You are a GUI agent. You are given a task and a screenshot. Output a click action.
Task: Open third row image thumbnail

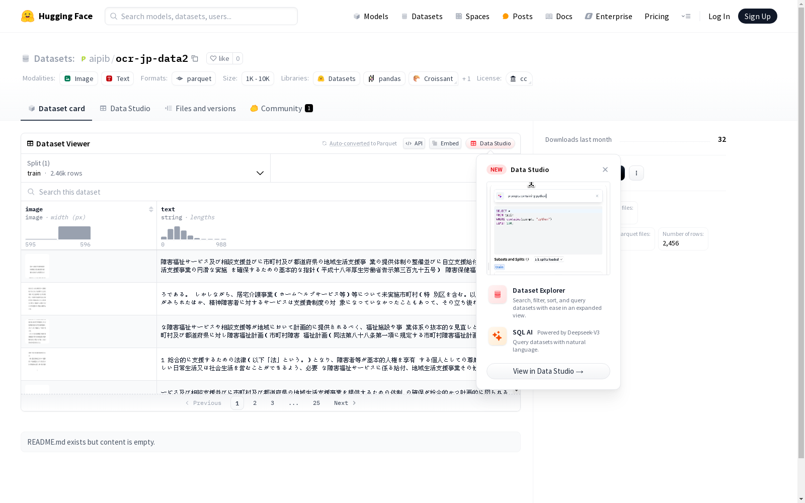pyautogui.click(x=37, y=331)
